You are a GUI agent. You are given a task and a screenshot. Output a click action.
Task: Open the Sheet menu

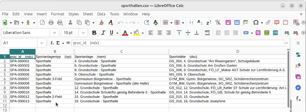(x=88, y=14)
